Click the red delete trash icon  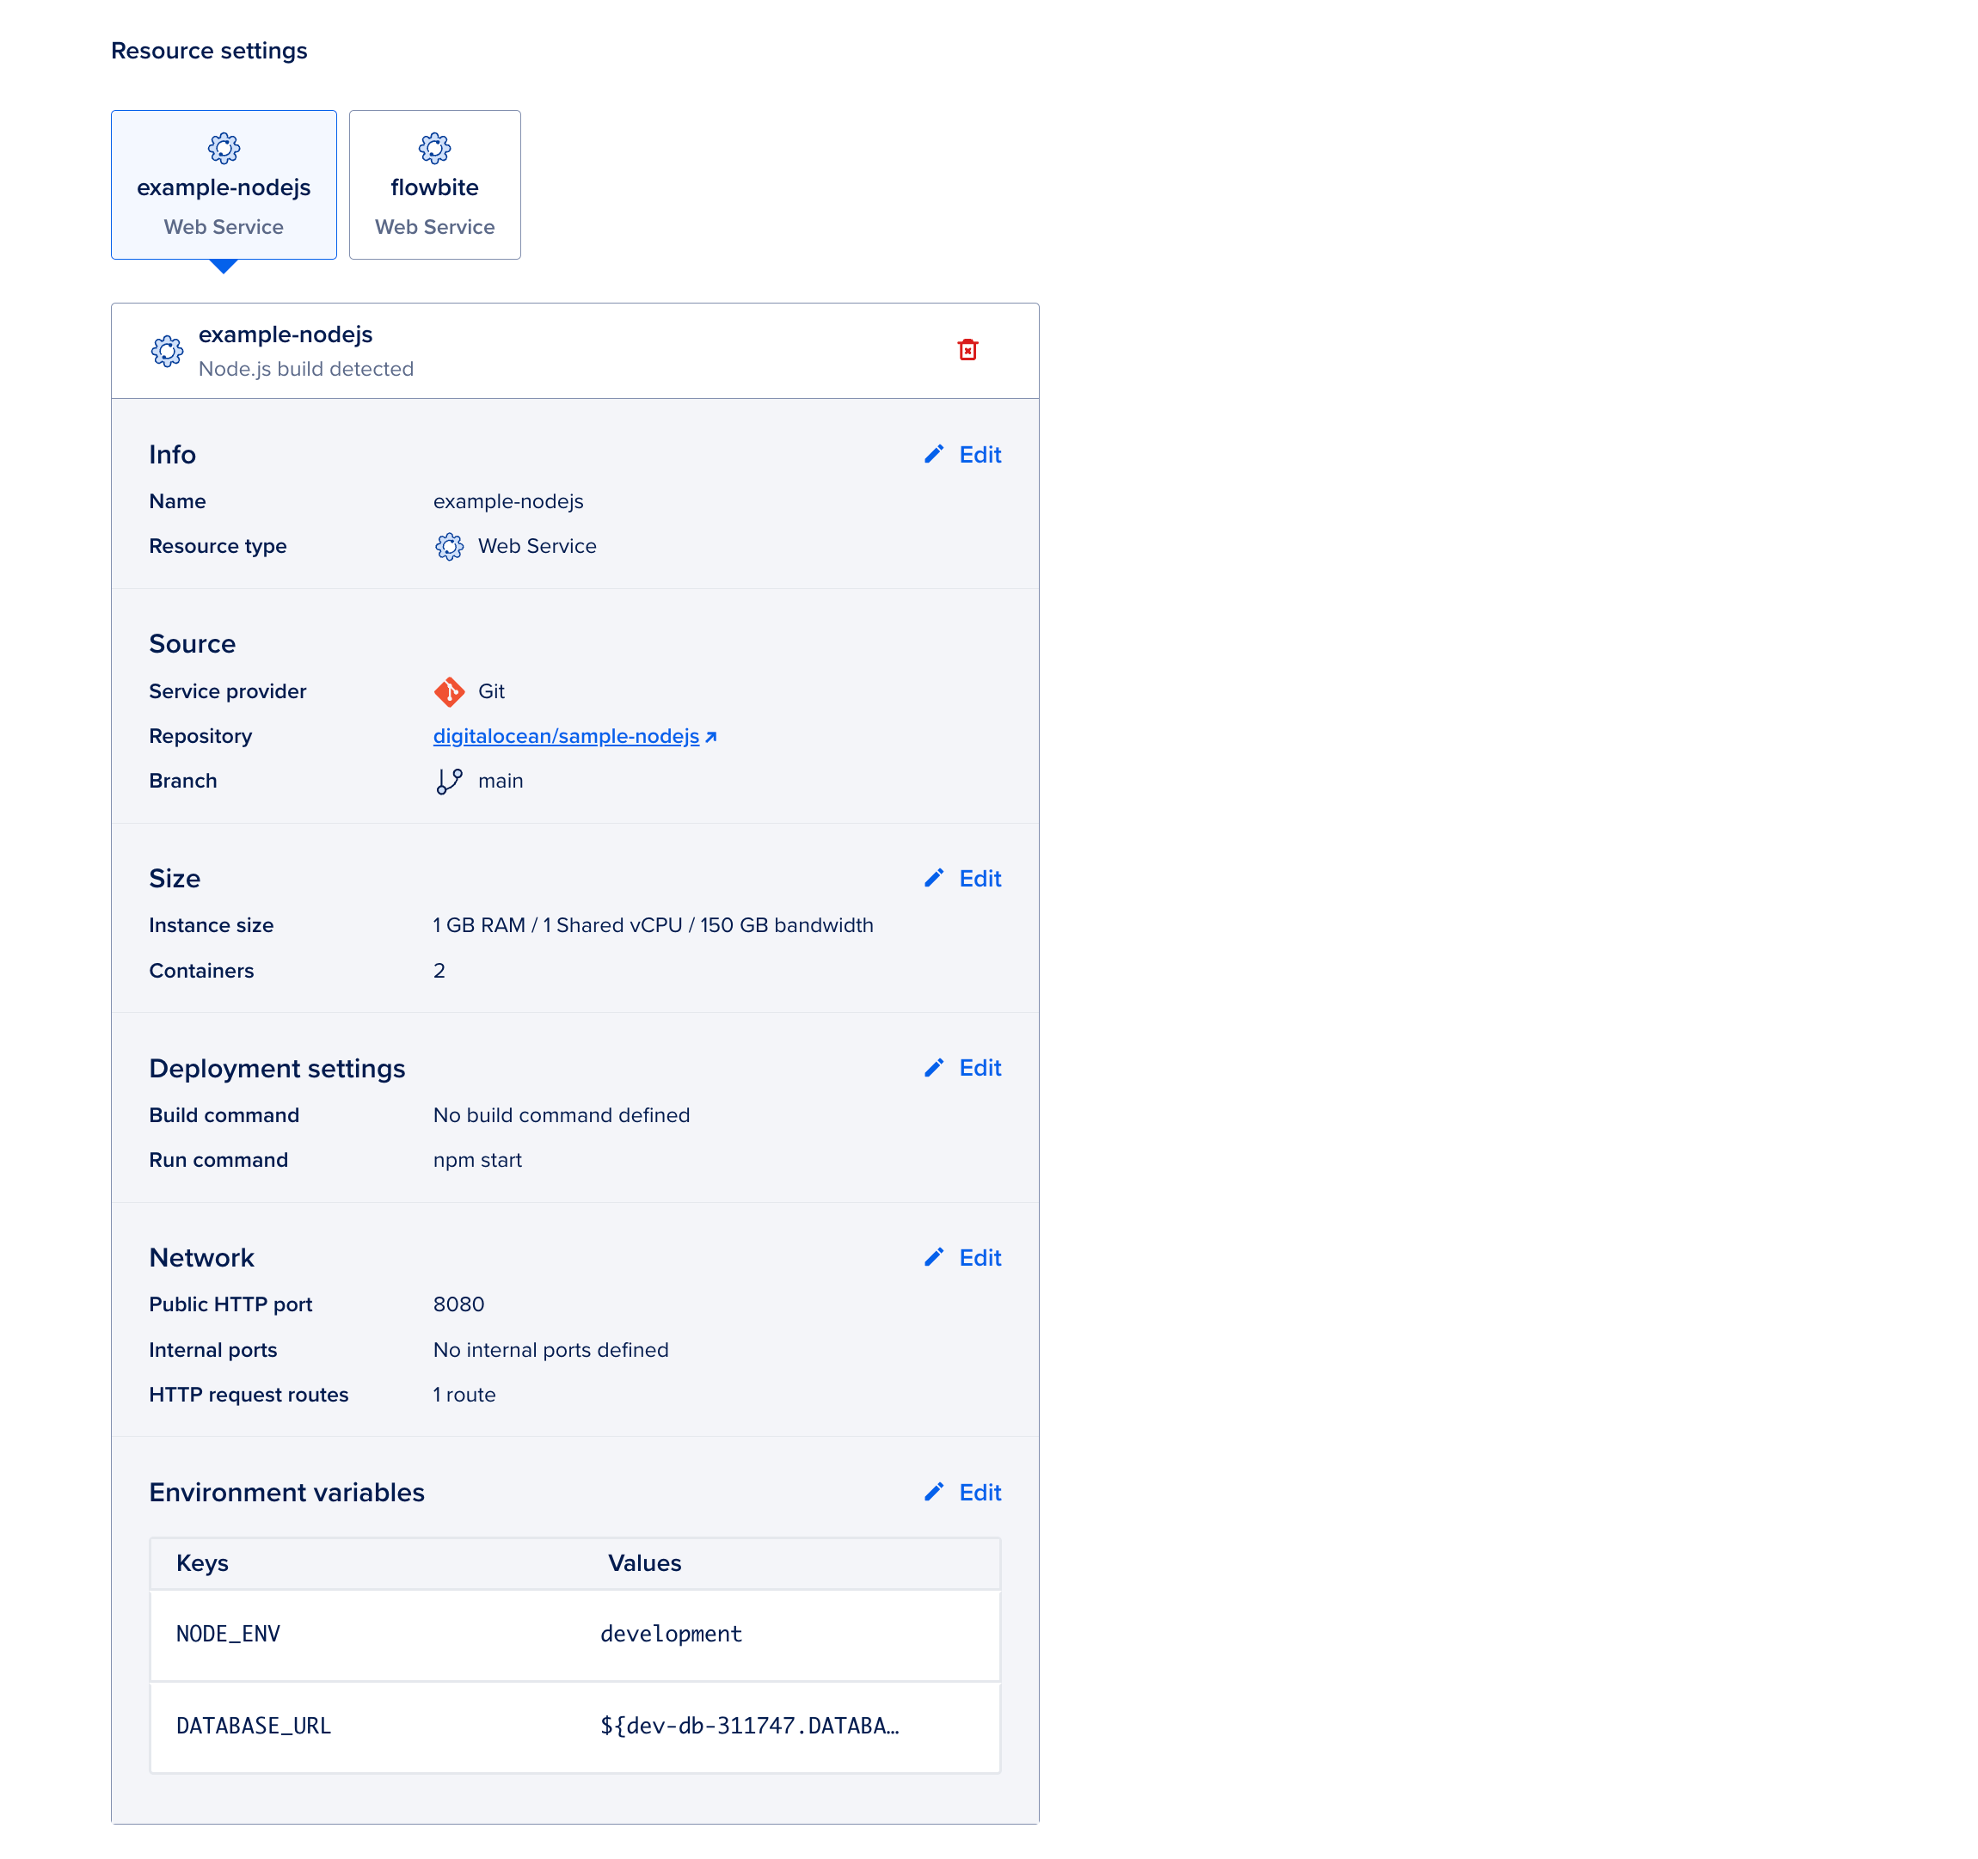pyautogui.click(x=968, y=349)
